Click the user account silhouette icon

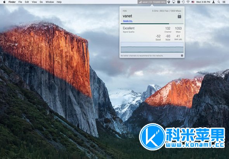(x=213, y=2)
